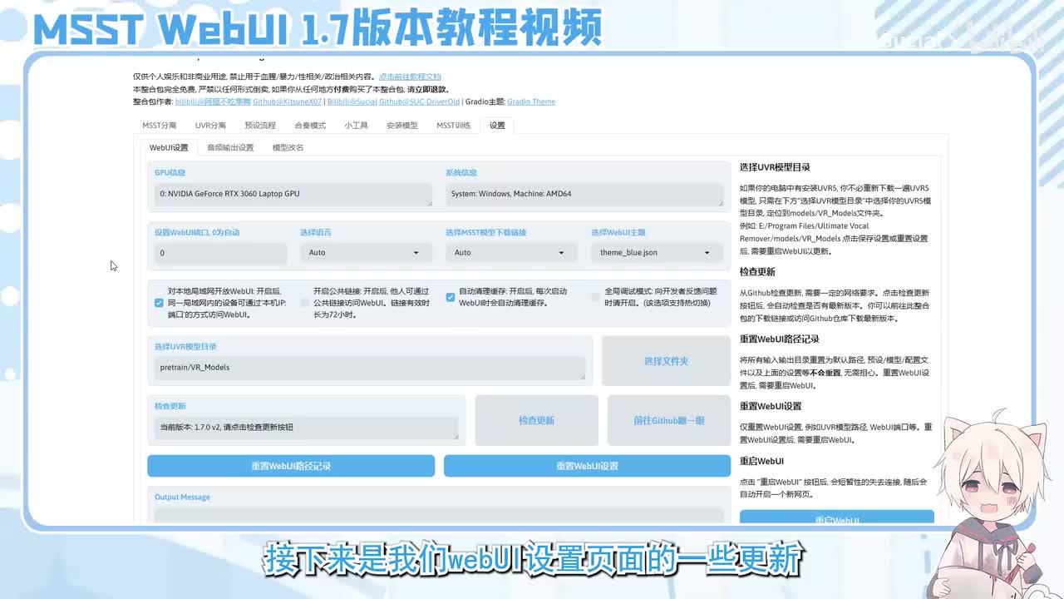Viewport: 1064px width, 599px height.
Task: Click the 重置WebUI设置 button
Action: [587, 466]
